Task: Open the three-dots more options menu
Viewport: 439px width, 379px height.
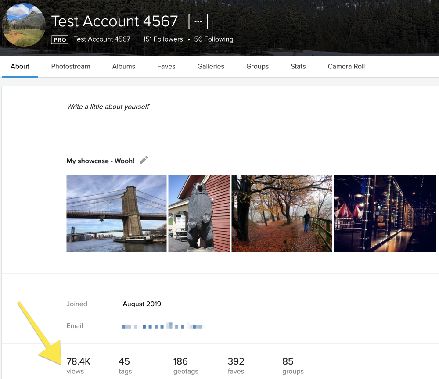Action: click(x=198, y=21)
